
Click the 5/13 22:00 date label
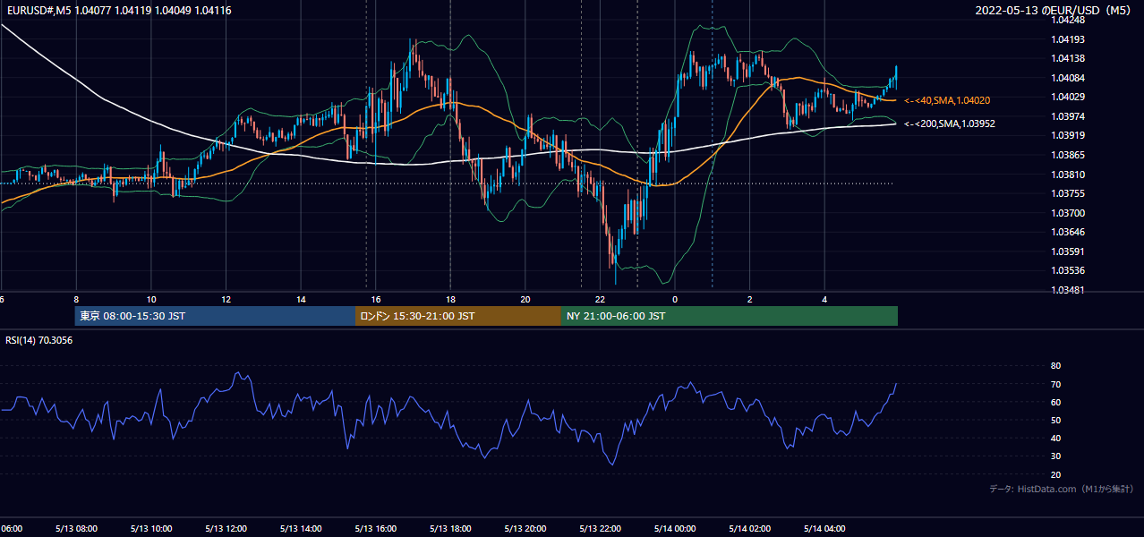click(x=601, y=528)
